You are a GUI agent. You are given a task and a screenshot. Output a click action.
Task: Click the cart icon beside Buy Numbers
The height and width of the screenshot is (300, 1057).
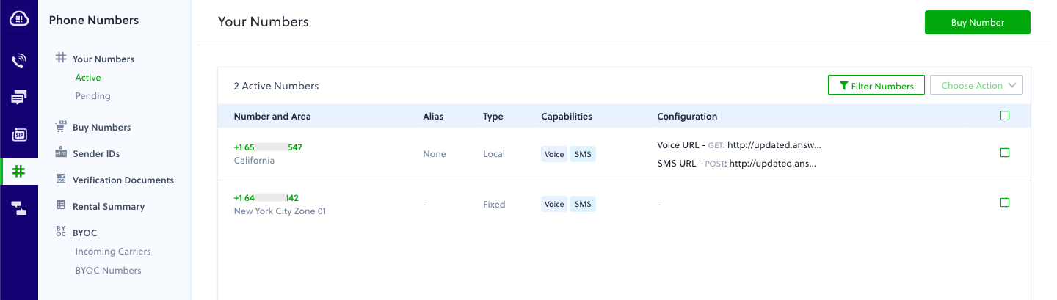61,127
